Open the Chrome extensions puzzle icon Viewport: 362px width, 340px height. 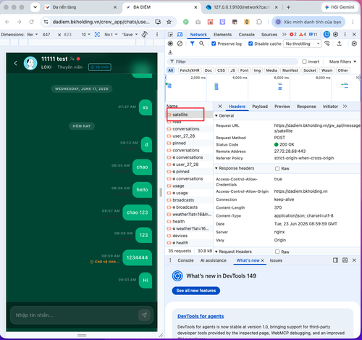click(259, 22)
